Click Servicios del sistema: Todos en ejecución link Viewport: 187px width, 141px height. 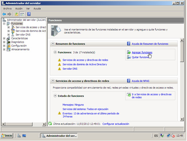(85, 109)
